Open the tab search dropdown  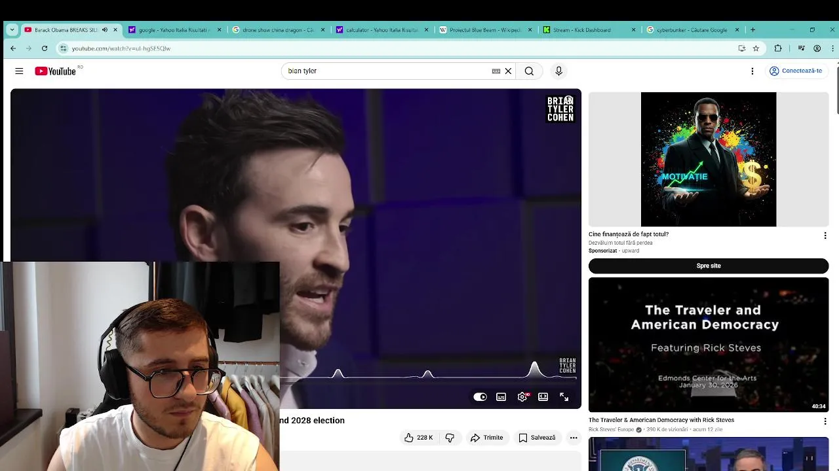tap(12, 29)
